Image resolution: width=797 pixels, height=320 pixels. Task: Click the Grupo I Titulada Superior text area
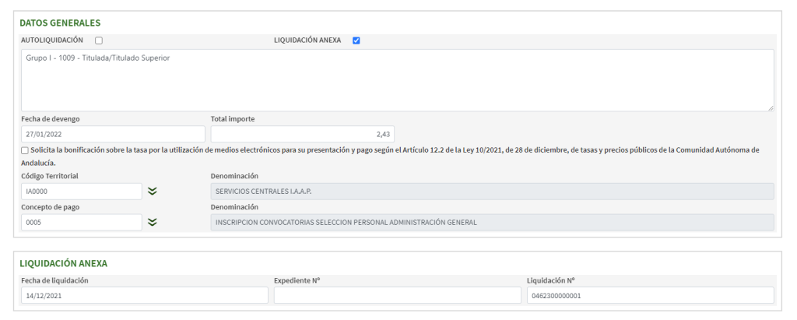pyautogui.click(x=397, y=80)
